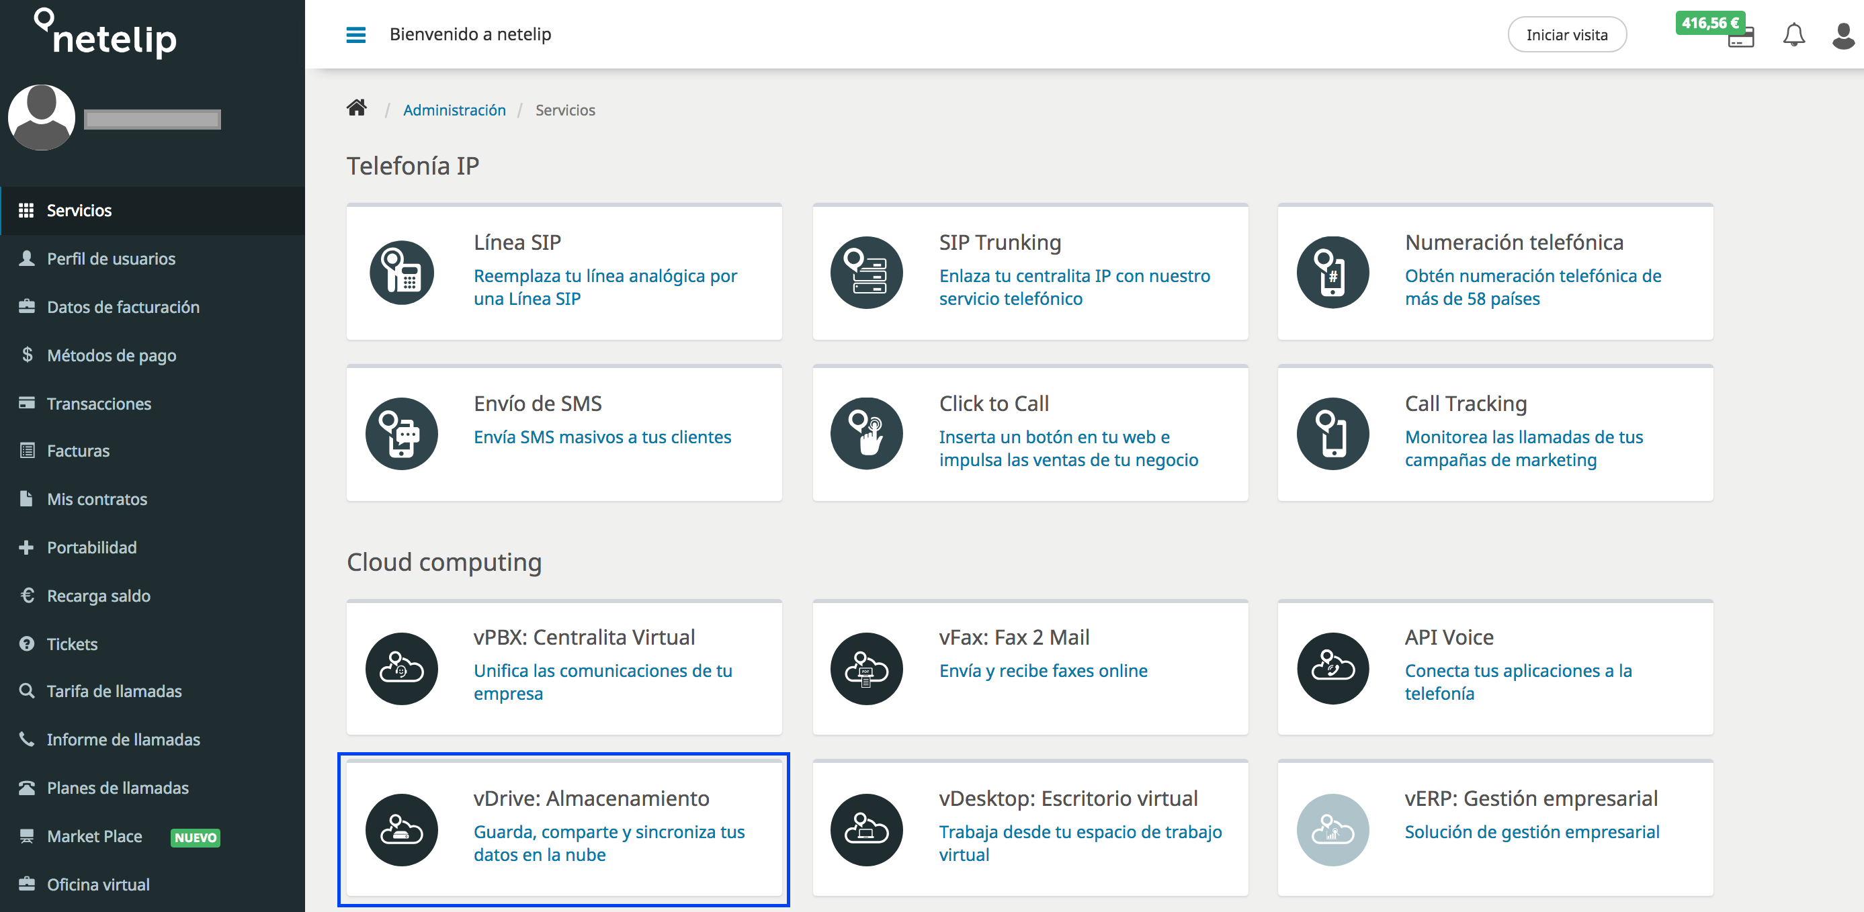The height and width of the screenshot is (912, 1864).
Task: Open vPBX: Centralita Virtual title
Action: 583,637
